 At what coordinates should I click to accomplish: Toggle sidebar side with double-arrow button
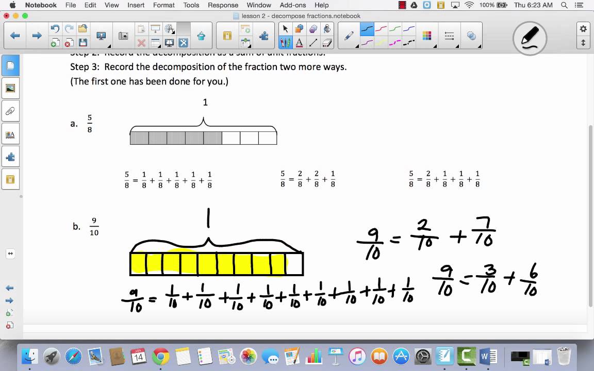10,254
